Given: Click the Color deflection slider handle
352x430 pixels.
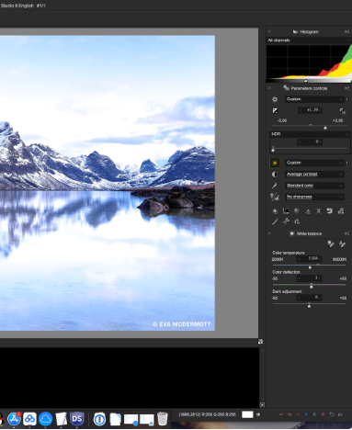Looking at the screenshot, I should (x=312, y=286).
